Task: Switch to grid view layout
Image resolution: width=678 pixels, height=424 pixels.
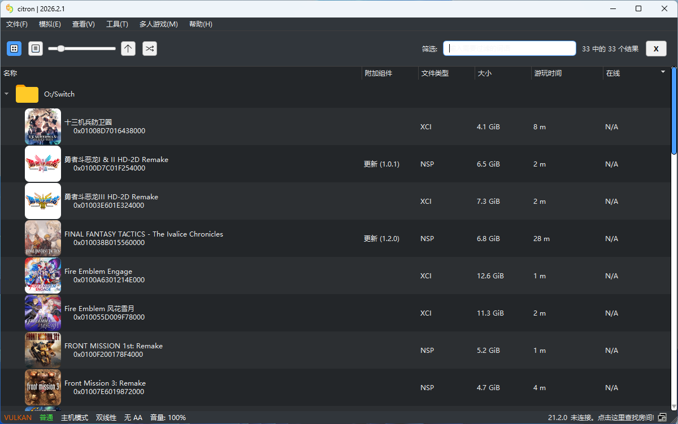Action: pyautogui.click(x=14, y=49)
